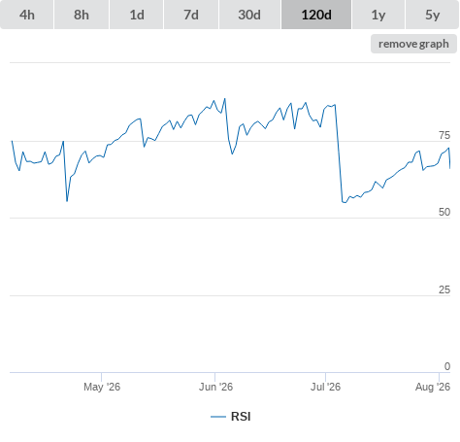The height and width of the screenshot is (442, 460).
Task: Click the RSI line's sharp July drop
Action: pos(339,153)
